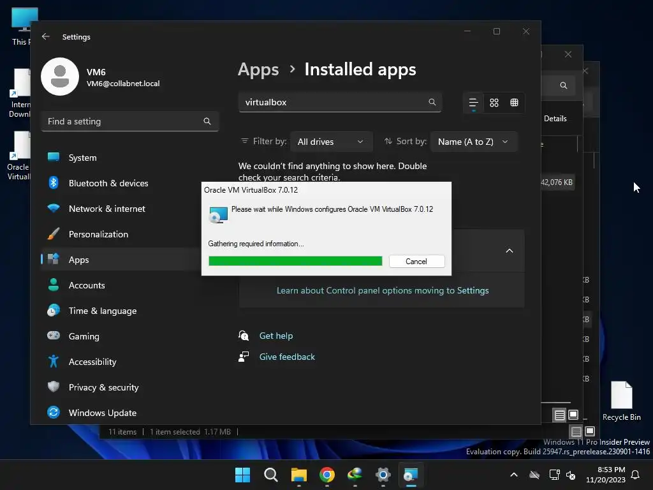Click the magnifier in the virtualbox search box
Image resolution: width=653 pixels, height=490 pixels.
click(x=432, y=102)
